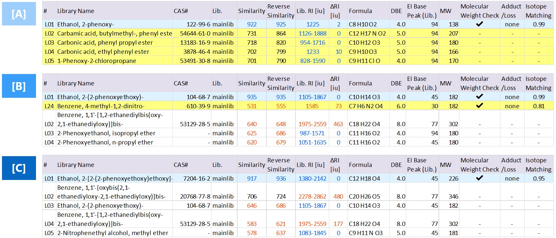
Task: Click the checkmark in Ethanol, 2-phenoxy- row
Action: click(x=479, y=24)
